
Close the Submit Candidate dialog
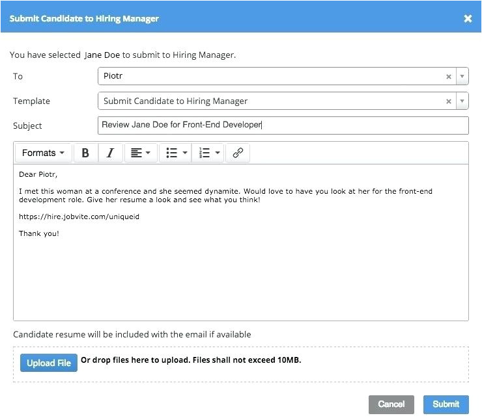pos(468,19)
